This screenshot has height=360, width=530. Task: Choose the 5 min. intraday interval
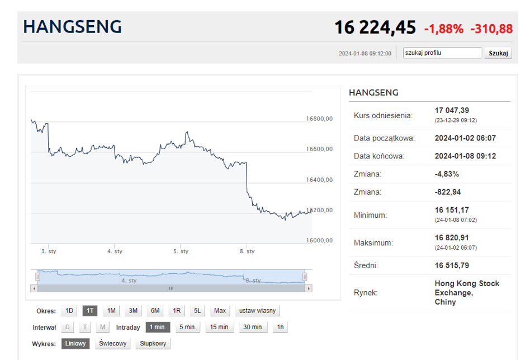(188, 327)
